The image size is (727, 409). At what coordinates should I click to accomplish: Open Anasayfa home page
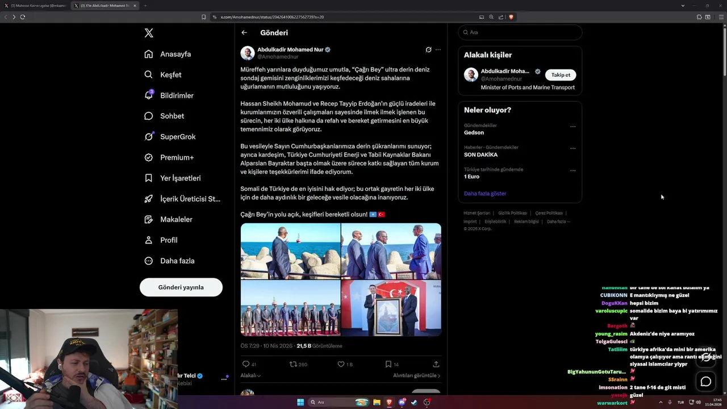tap(168, 54)
